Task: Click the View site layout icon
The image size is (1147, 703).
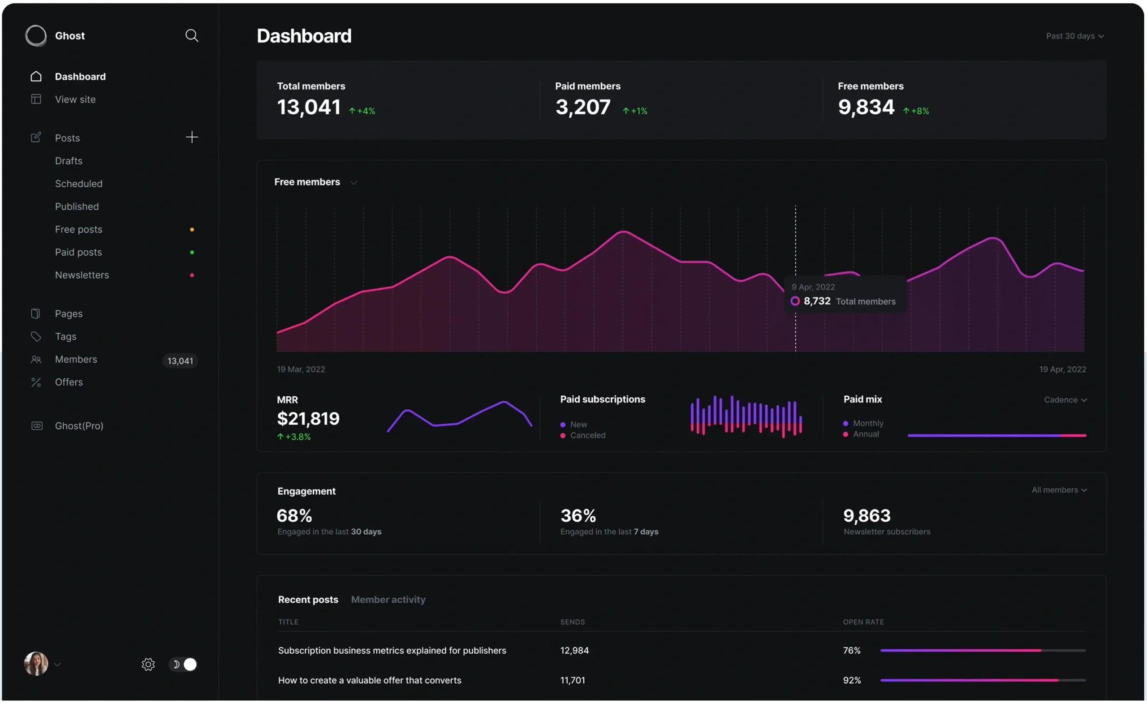Action: pos(36,99)
